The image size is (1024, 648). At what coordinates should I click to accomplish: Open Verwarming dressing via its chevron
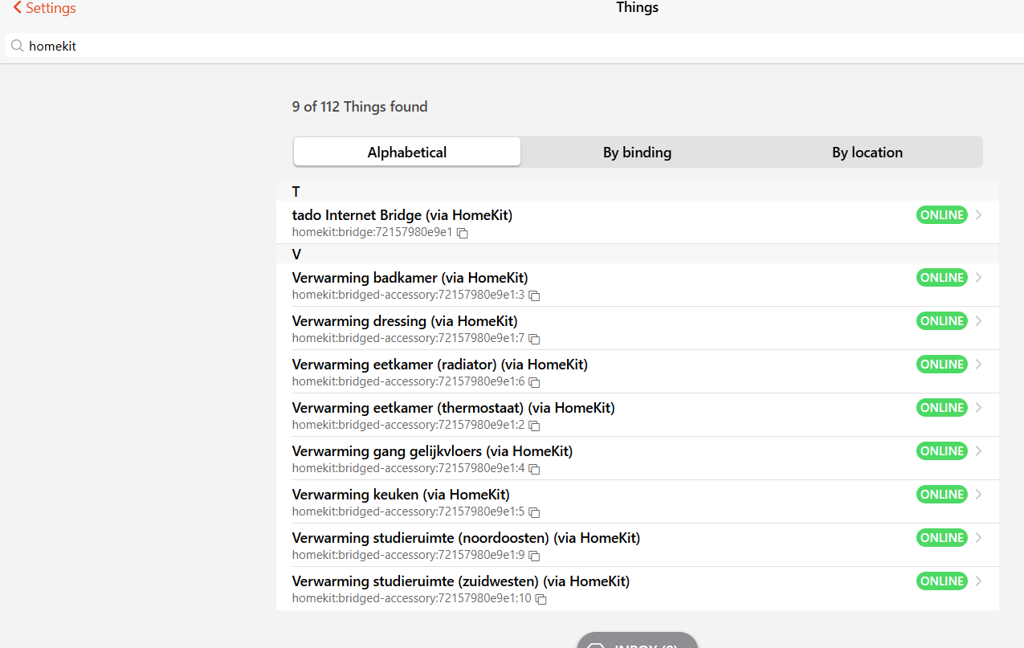[x=978, y=321]
